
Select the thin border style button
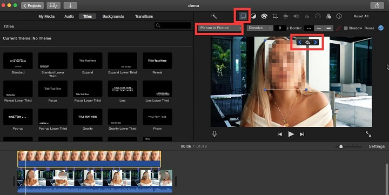pos(319,28)
